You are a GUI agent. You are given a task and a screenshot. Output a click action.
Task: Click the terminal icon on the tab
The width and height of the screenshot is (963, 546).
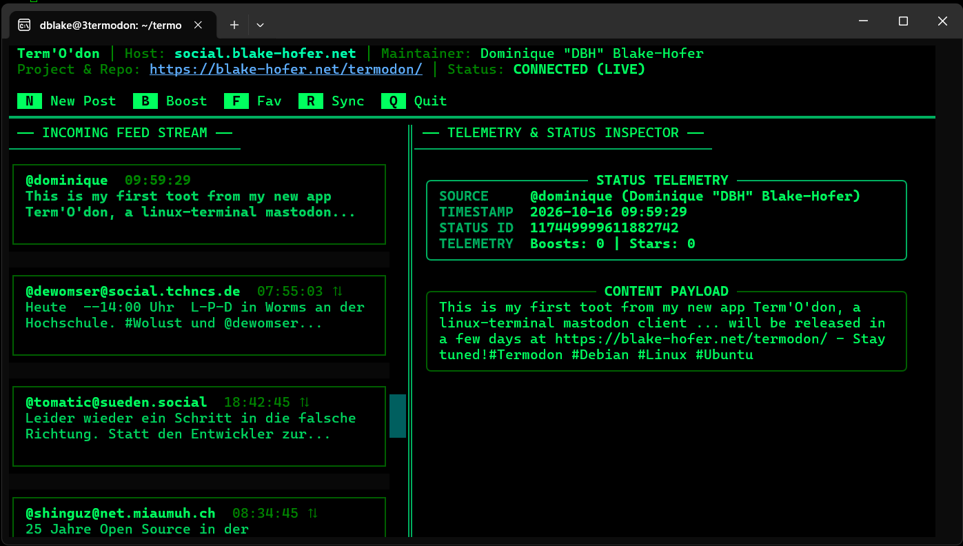24,25
